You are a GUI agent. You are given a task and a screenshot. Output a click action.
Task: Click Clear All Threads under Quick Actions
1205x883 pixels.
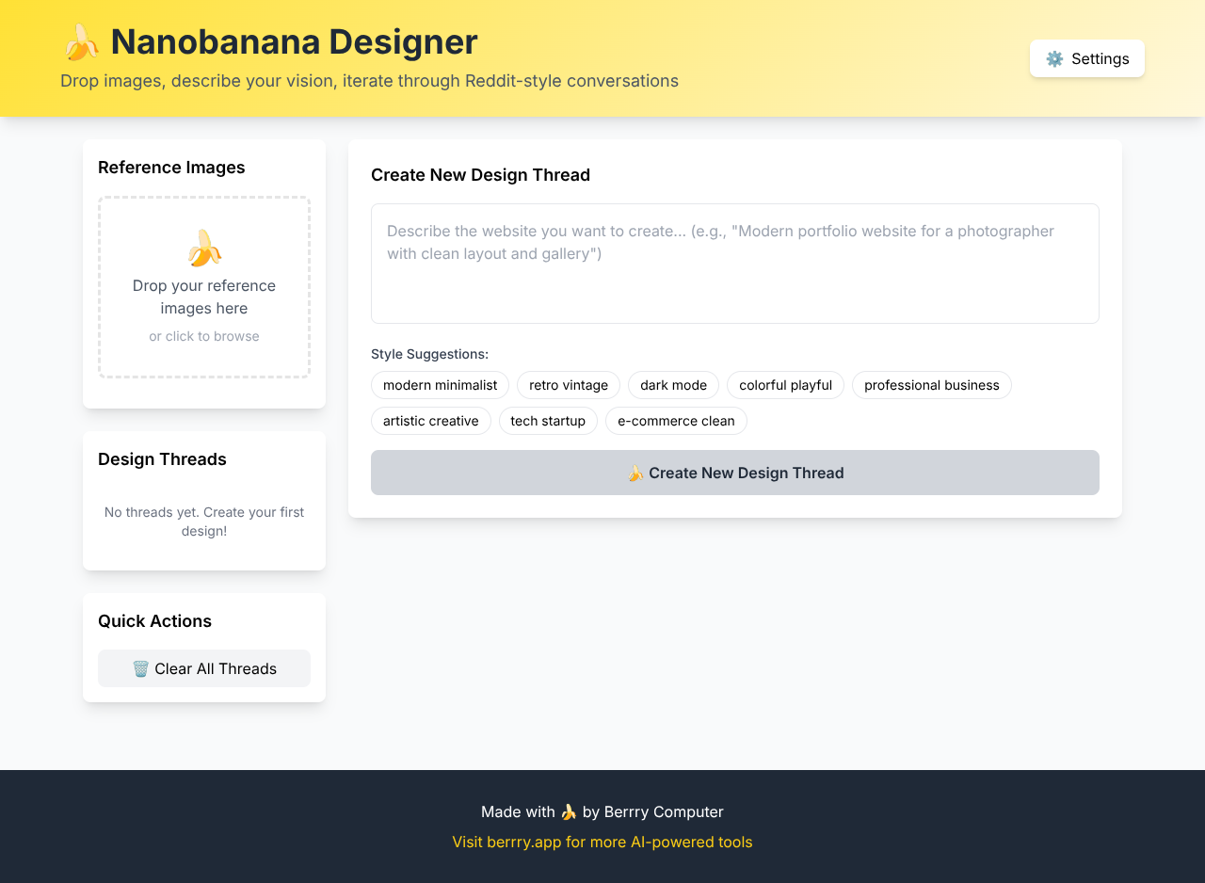(204, 668)
